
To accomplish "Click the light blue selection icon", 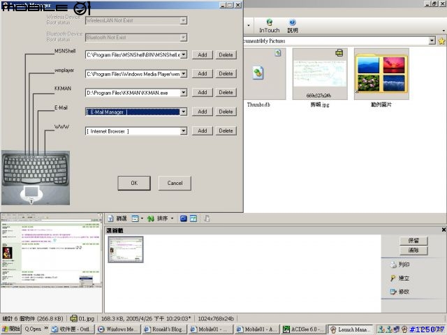I will (x=193, y=218).
